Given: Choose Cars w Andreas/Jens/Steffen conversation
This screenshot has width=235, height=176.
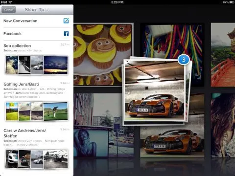Looking at the screenshot, I should coord(37,149).
